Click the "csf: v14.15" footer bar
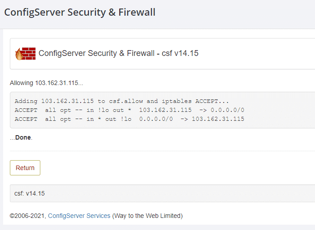 [30, 193]
